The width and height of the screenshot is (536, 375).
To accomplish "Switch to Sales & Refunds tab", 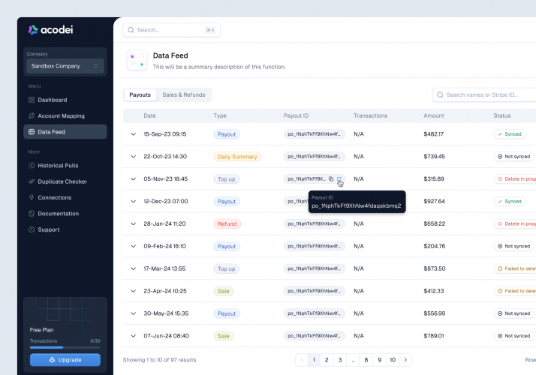I will click(184, 95).
